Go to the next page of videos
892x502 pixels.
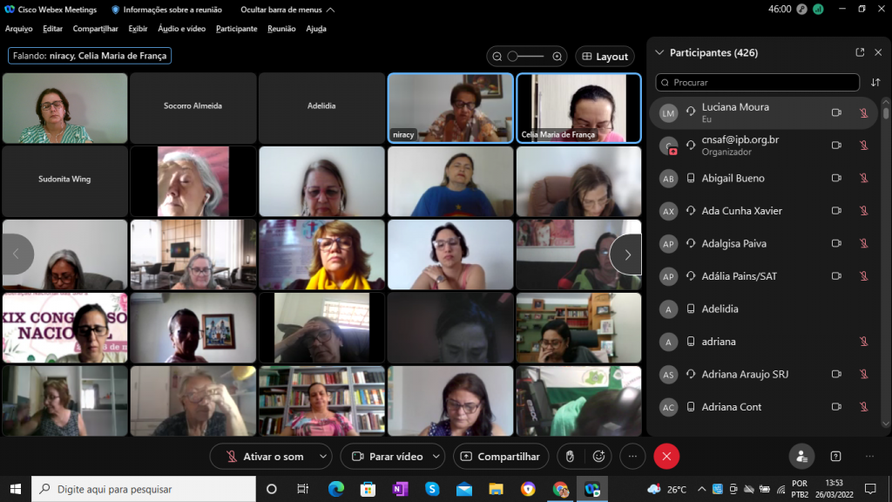click(x=626, y=254)
